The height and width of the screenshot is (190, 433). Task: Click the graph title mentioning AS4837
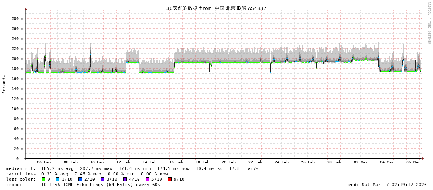tap(216, 8)
